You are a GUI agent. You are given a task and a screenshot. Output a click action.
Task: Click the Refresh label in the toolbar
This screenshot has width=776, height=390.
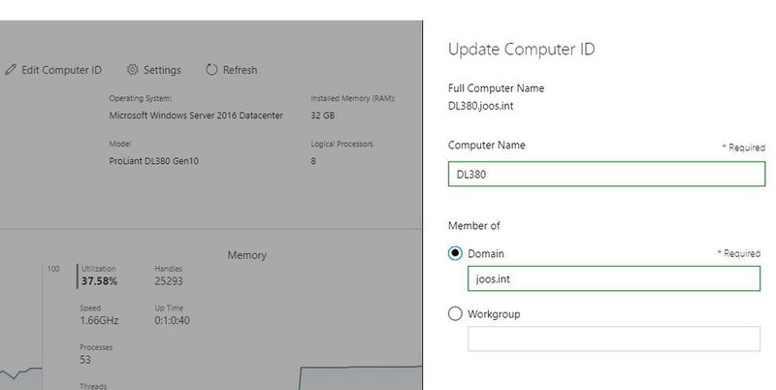(240, 70)
